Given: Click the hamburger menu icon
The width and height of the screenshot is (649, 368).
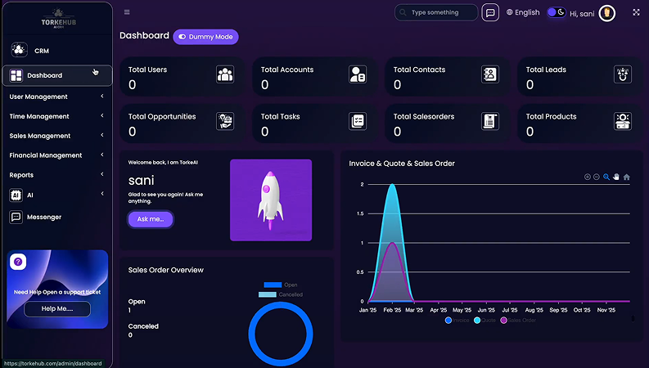Looking at the screenshot, I should tap(127, 12).
